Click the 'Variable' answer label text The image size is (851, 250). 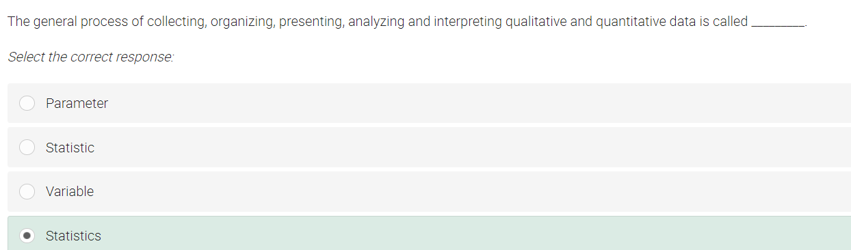(70, 192)
